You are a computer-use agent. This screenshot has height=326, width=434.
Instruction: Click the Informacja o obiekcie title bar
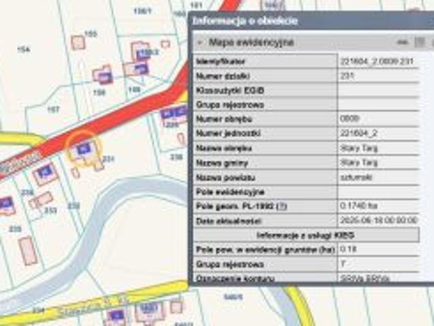(x=311, y=21)
